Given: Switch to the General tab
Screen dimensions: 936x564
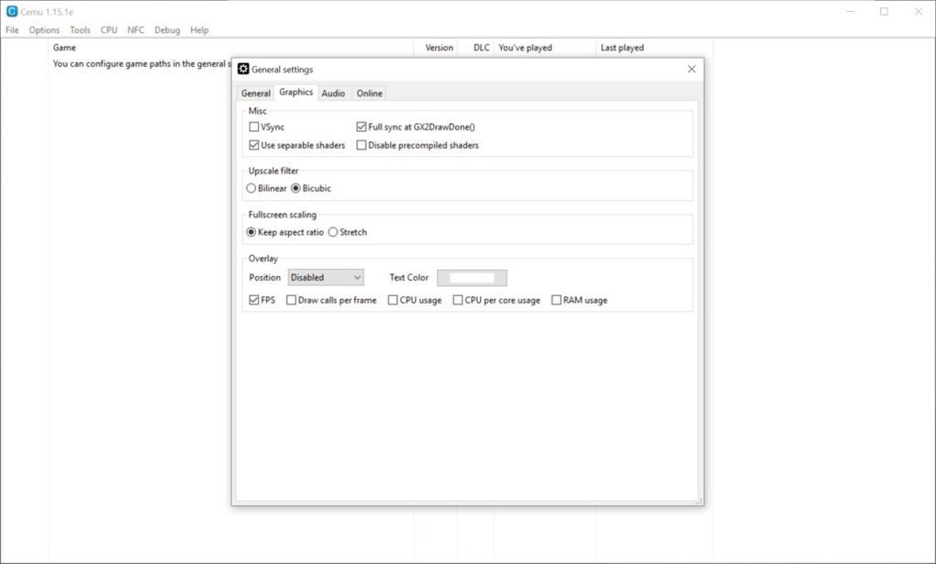Looking at the screenshot, I should (x=255, y=94).
